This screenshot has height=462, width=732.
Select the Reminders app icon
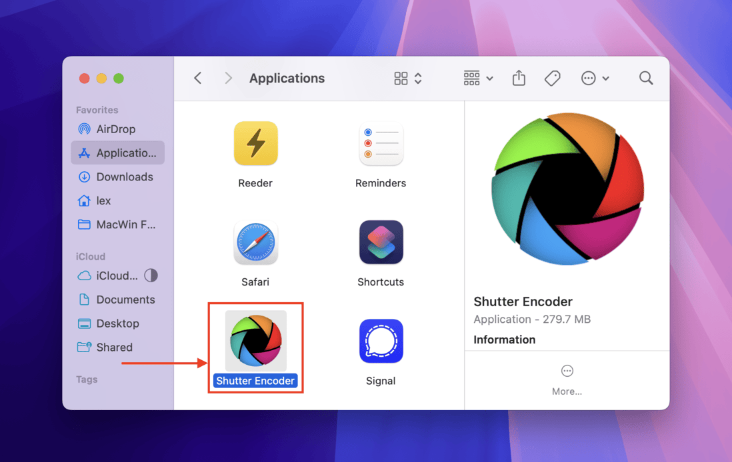tap(381, 144)
